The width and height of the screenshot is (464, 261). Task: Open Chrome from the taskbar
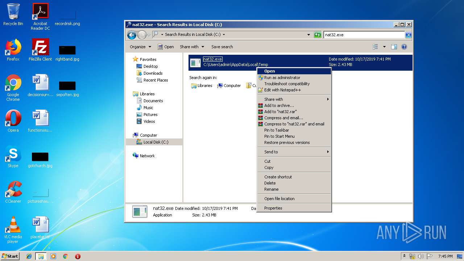point(66,256)
